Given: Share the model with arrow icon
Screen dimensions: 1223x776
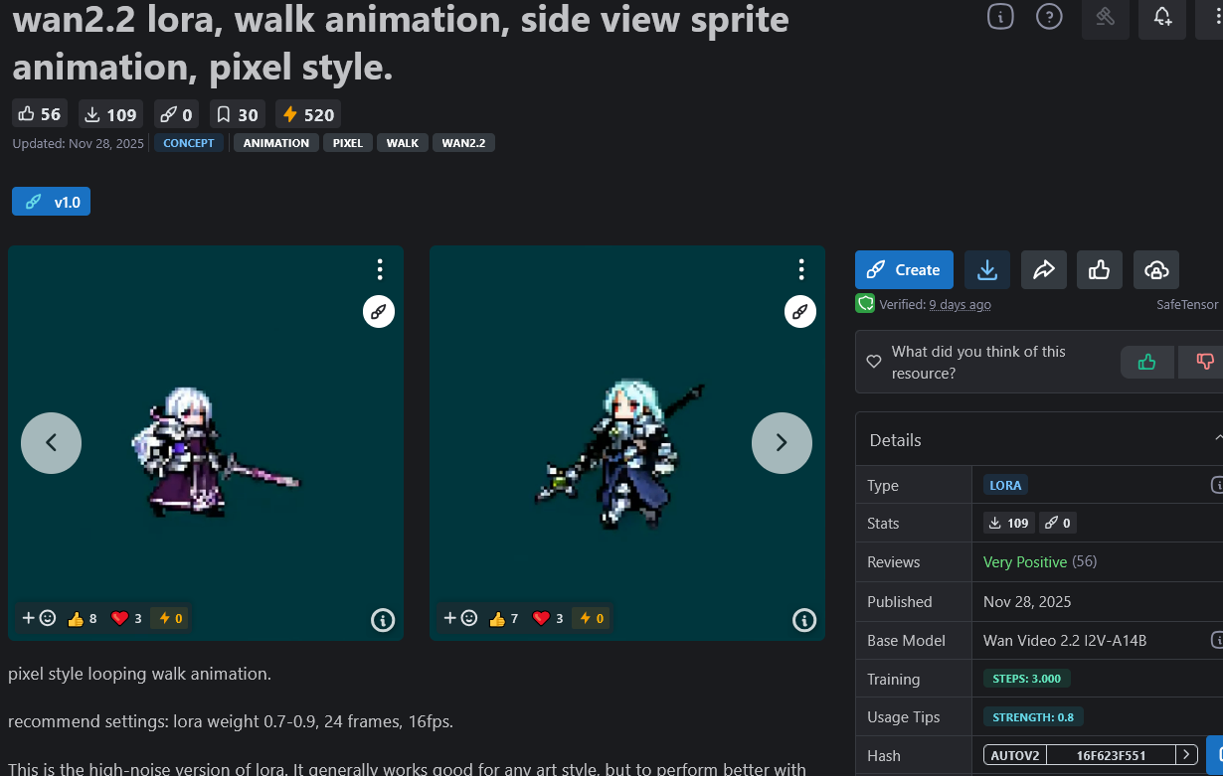Looking at the screenshot, I should (1044, 270).
